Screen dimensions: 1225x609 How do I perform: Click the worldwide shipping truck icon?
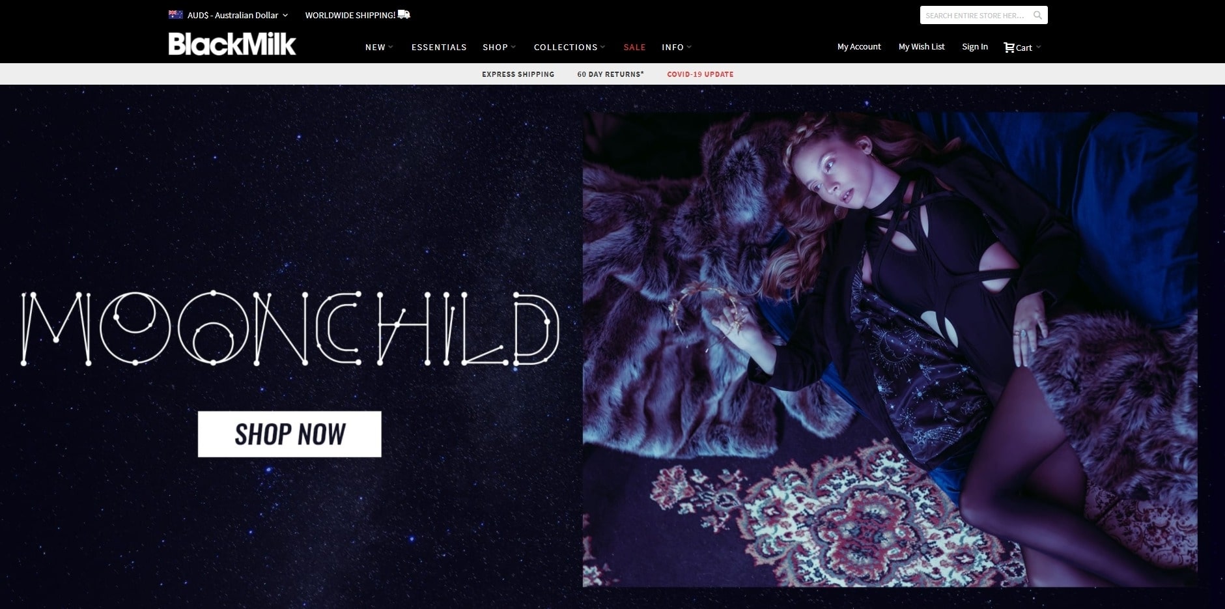click(x=404, y=14)
